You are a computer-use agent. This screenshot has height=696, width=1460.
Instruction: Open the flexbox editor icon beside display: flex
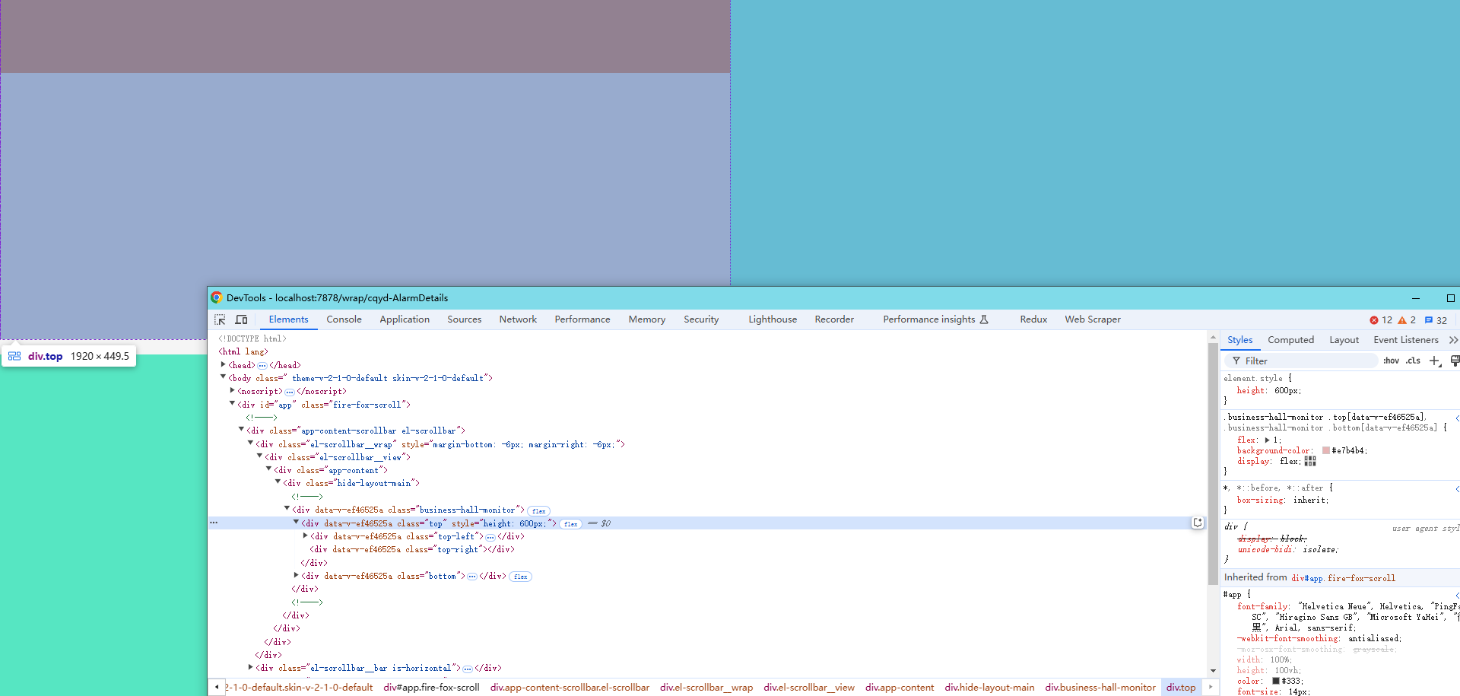pos(1310,461)
